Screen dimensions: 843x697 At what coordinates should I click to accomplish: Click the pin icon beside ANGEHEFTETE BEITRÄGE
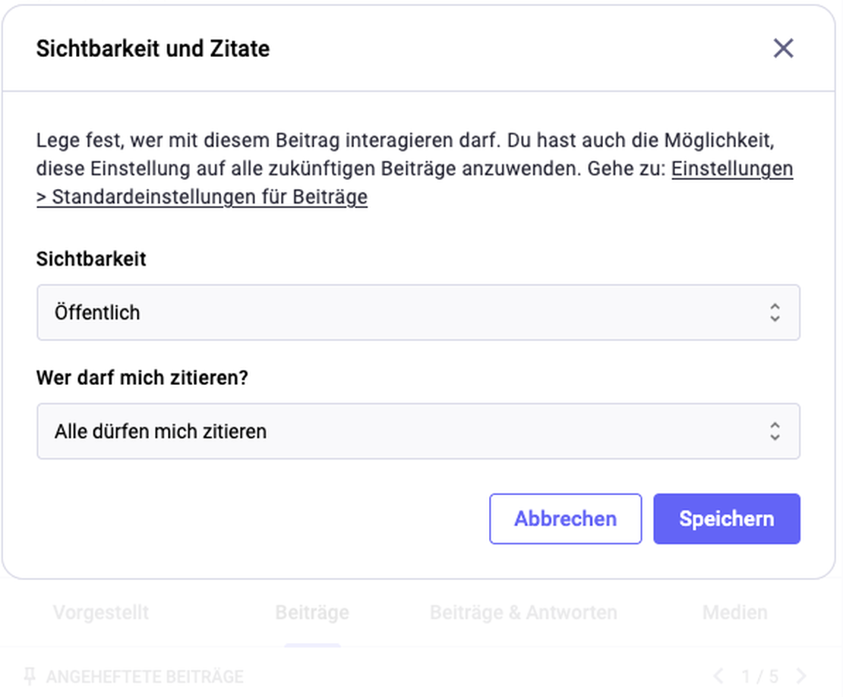click(30, 676)
